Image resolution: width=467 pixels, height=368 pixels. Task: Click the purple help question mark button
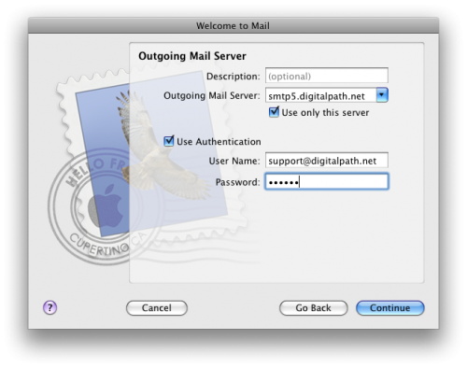coord(50,307)
